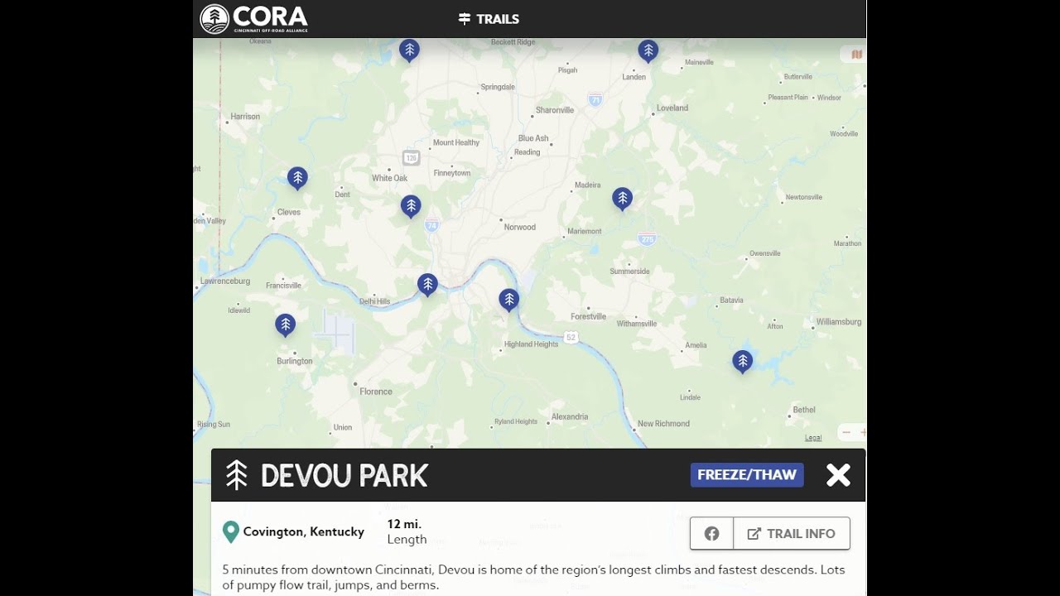Click the "12 mi." length value
This screenshot has width=1060, height=596.
[404, 524]
